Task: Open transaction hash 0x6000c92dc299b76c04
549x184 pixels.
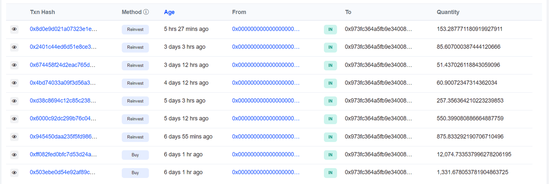Action: (63, 119)
